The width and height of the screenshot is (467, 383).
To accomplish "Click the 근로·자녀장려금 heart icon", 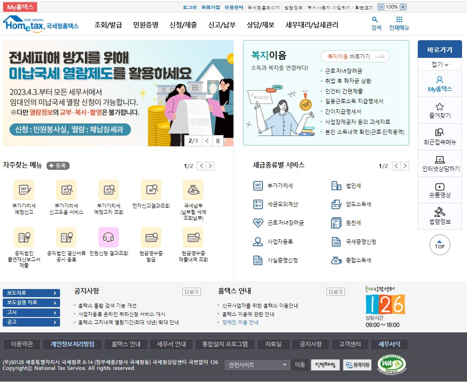I will click(257, 223).
